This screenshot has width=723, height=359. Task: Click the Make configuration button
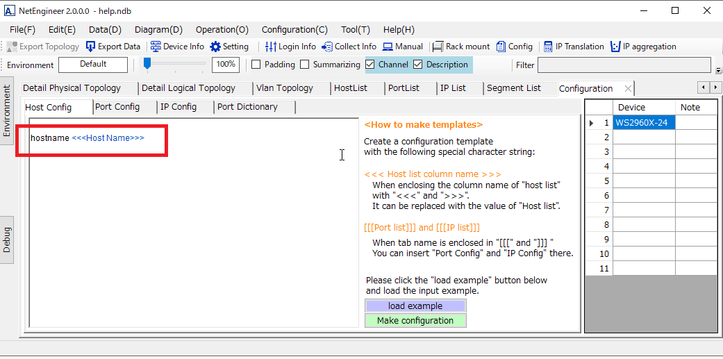click(415, 321)
